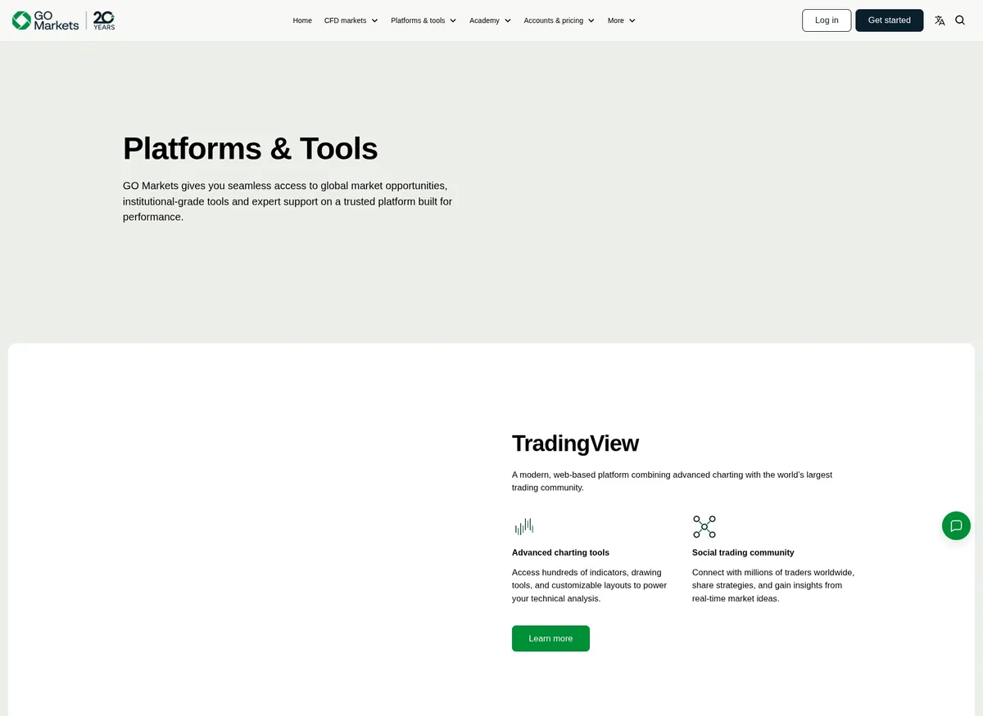This screenshot has width=983, height=716.
Task: Open the search magnifier icon
Action: tap(960, 20)
